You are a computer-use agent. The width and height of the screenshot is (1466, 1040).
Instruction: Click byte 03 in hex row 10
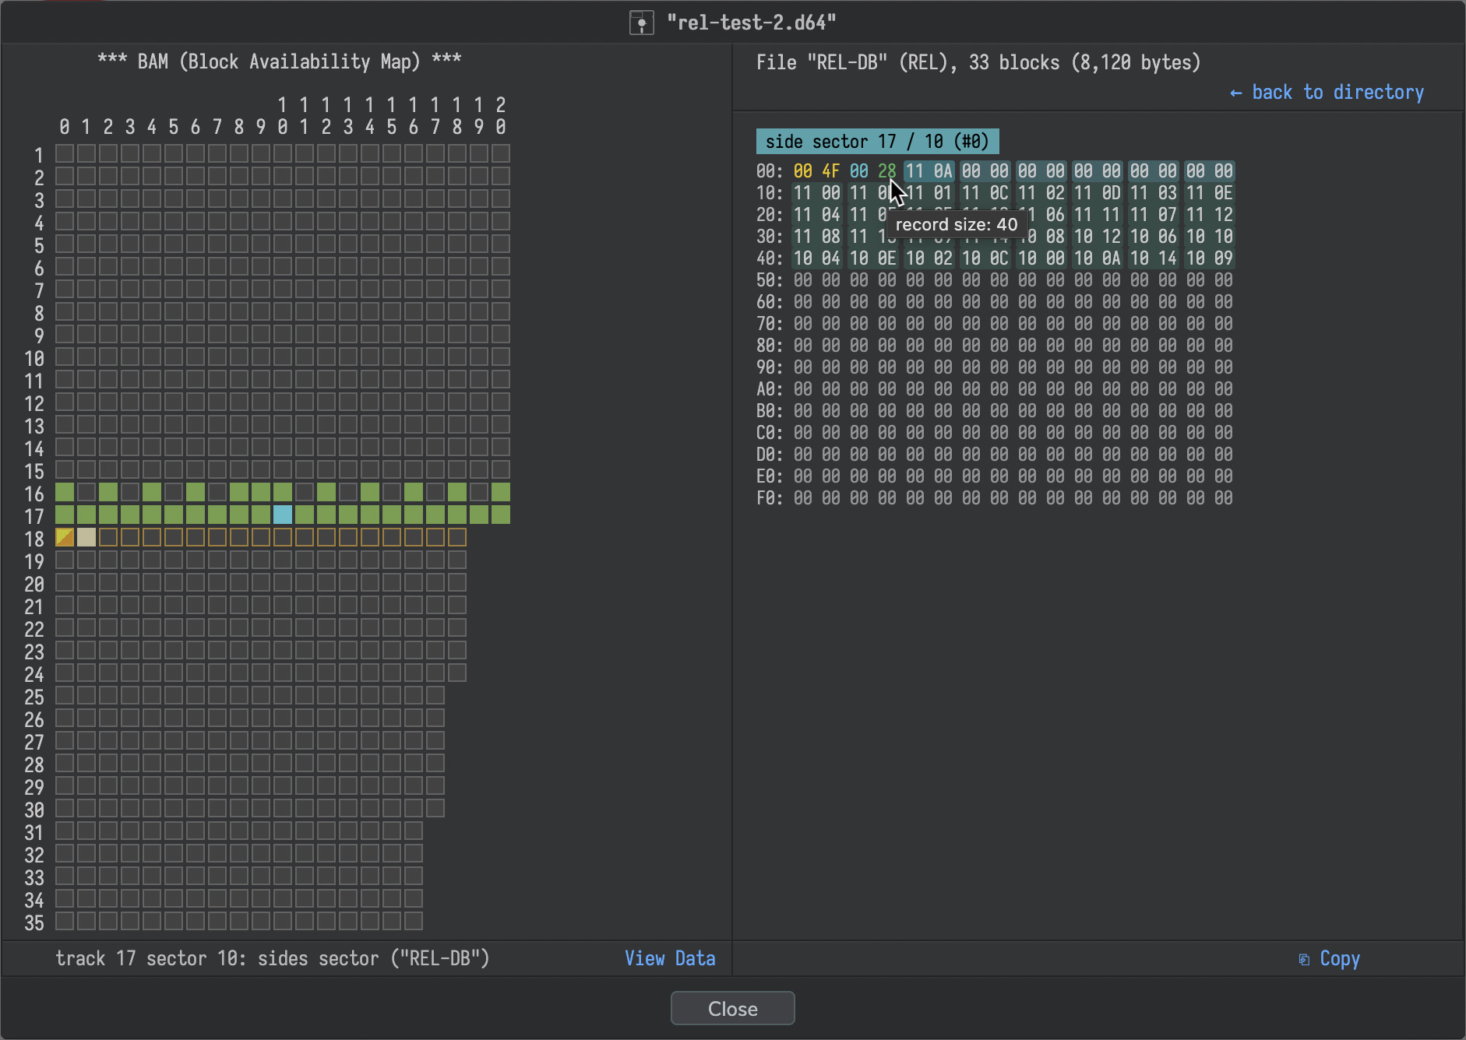pyautogui.click(x=1168, y=193)
